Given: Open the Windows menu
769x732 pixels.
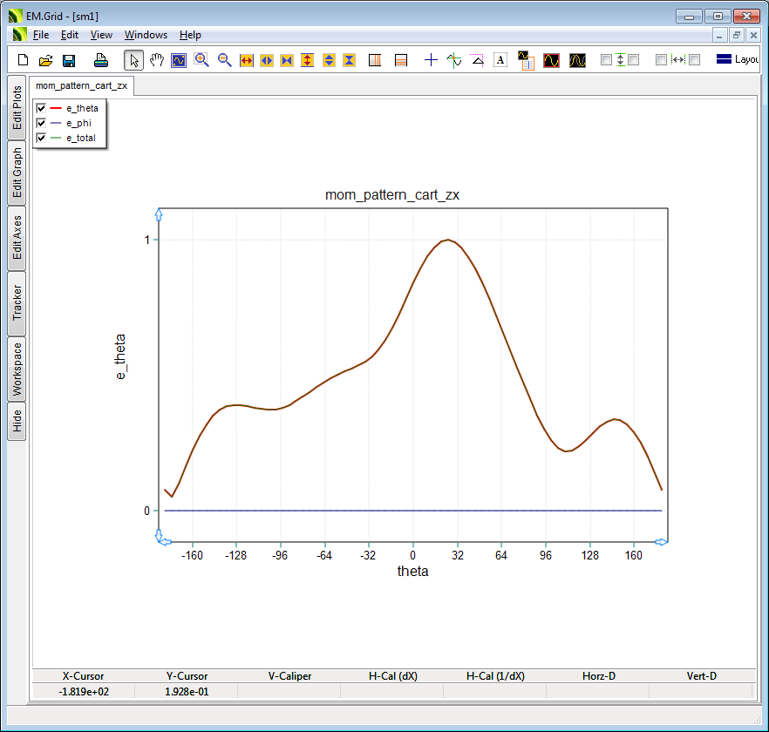Looking at the screenshot, I should [x=146, y=35].
